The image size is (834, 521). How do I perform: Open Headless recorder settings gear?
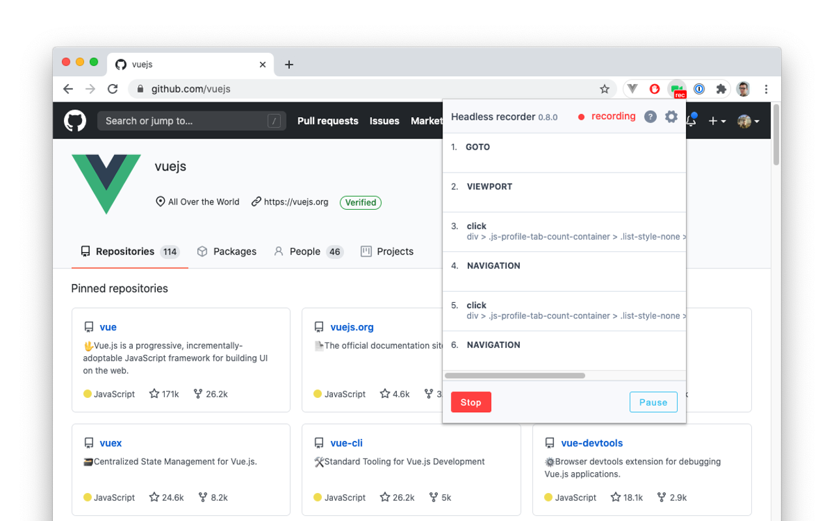tap(671, 117)
